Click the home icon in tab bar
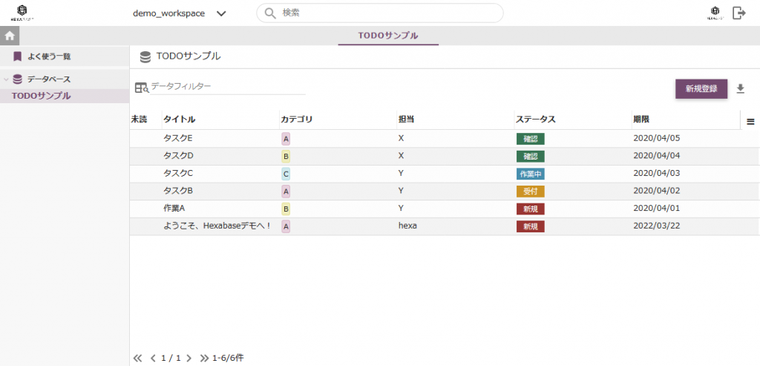760x366 pixels. click(10, 36)
